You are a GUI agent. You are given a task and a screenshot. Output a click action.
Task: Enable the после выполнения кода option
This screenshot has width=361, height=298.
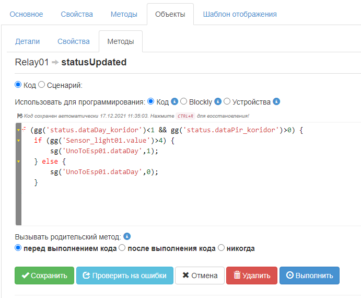tap(122, 248)
